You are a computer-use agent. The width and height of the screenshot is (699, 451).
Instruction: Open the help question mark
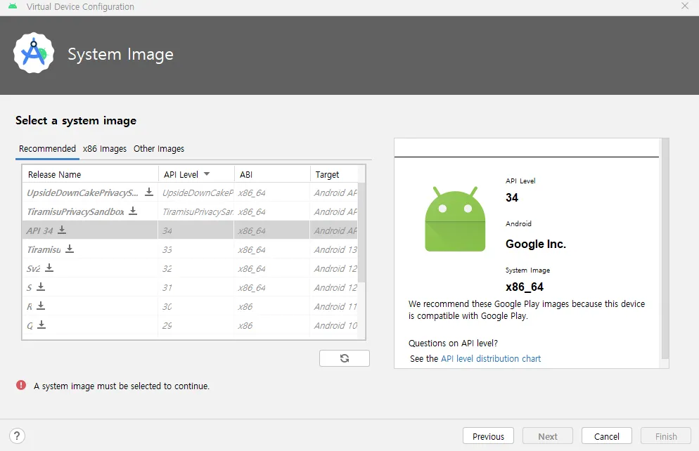click(18, 436)
